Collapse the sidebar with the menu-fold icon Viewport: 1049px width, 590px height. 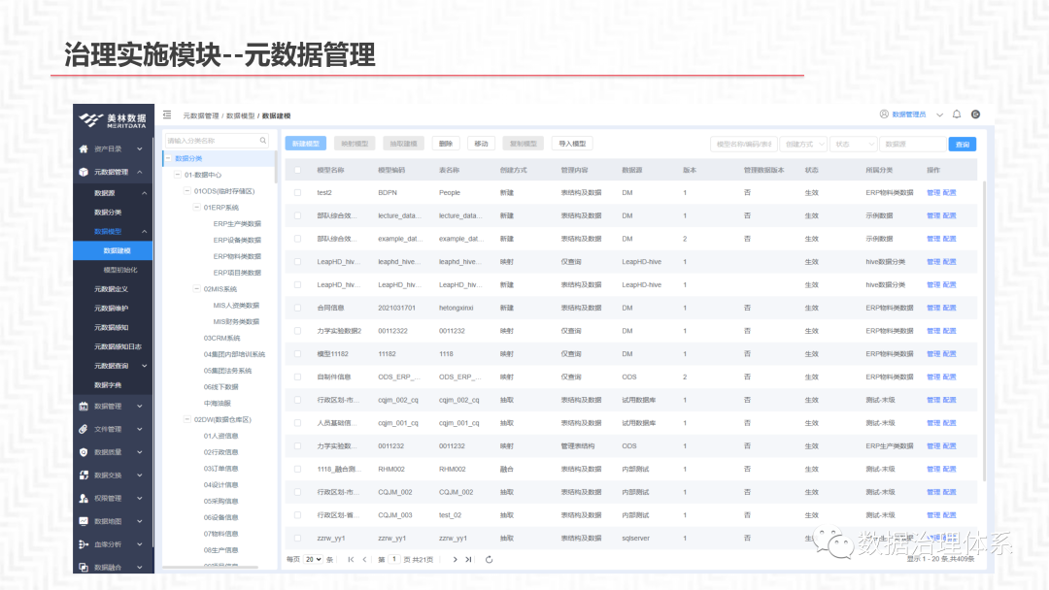[167, 115]
